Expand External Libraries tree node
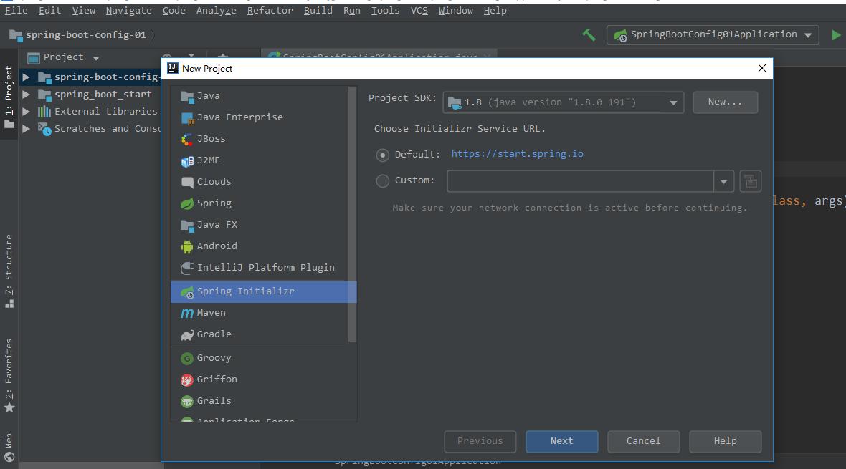The height and width of the screenshot is (469, 846). (26, 112)
